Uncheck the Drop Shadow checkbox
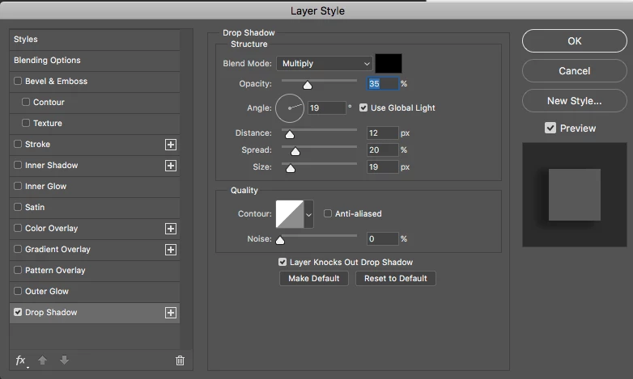This screenshot has height=379, width=633. point(18,312)
